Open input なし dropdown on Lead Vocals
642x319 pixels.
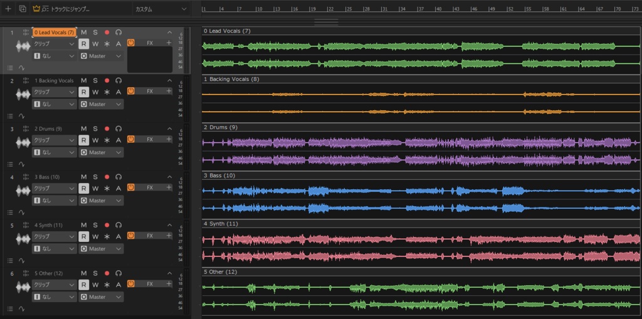click(55, 56)
